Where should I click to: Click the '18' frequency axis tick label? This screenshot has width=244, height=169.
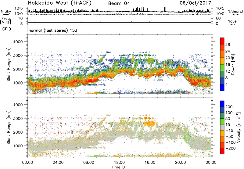click(x=21, y=18)
